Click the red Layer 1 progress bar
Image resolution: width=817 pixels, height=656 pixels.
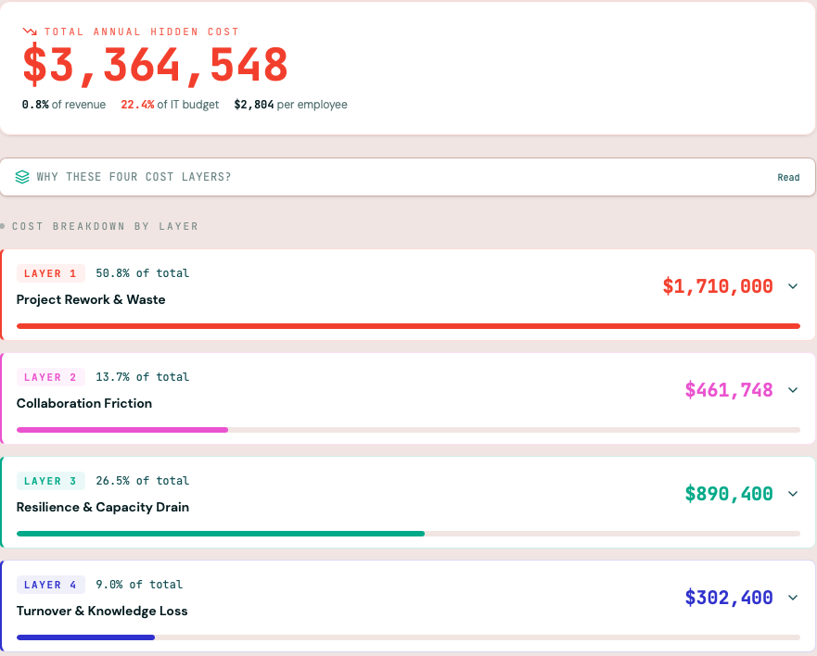[408, 325]
